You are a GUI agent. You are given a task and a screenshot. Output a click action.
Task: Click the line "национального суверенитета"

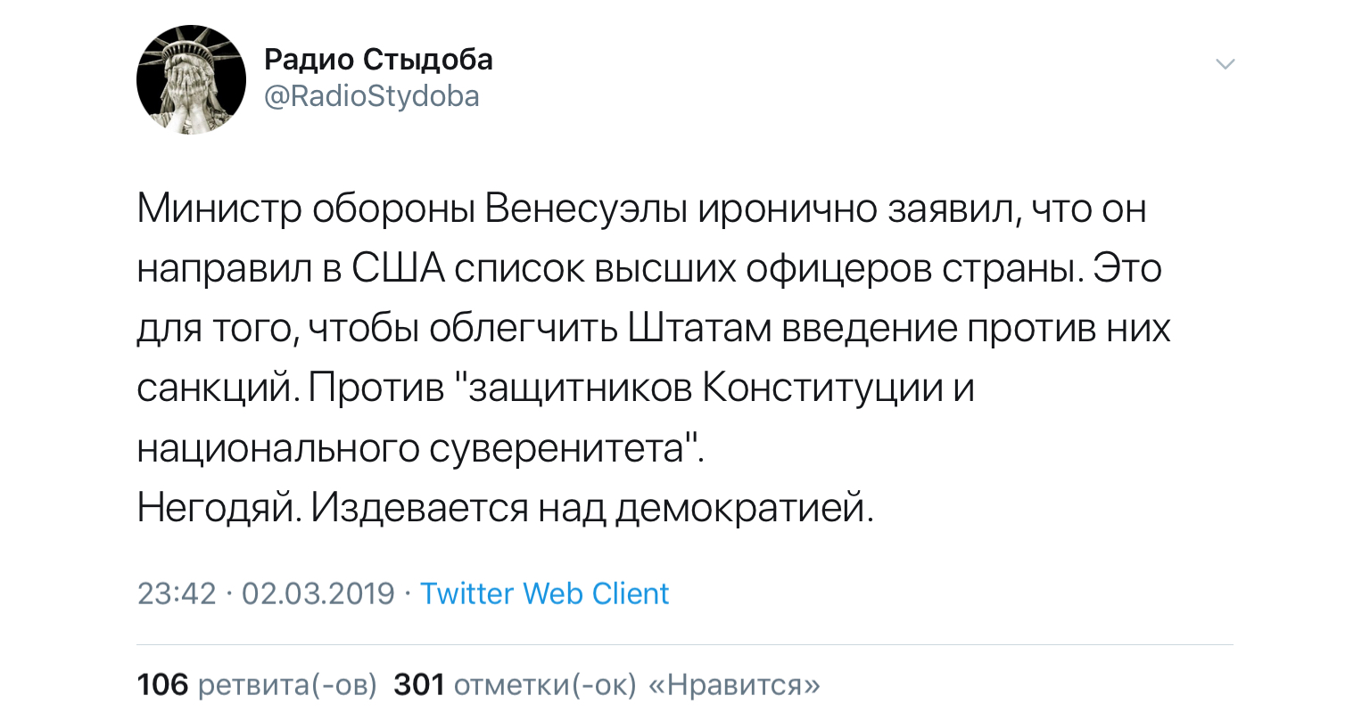coord(419,448)
